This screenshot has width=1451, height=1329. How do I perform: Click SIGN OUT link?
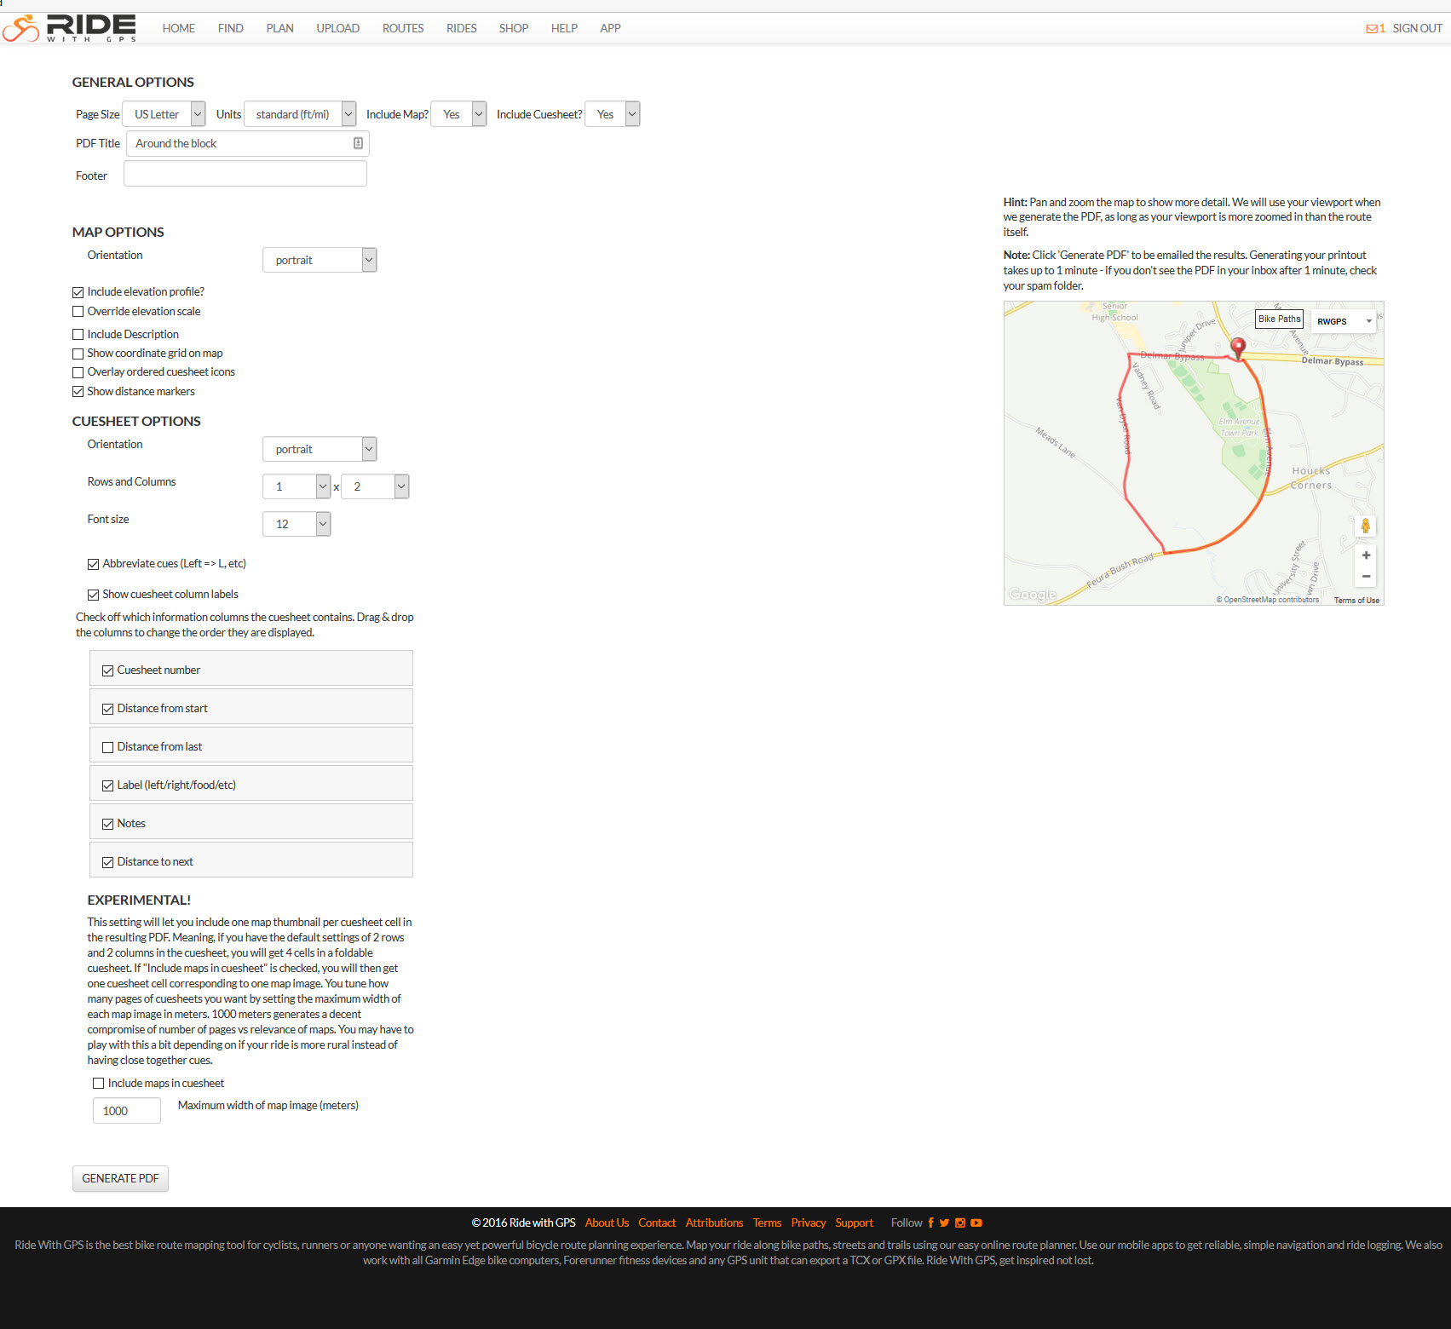tap(1418, 28)
